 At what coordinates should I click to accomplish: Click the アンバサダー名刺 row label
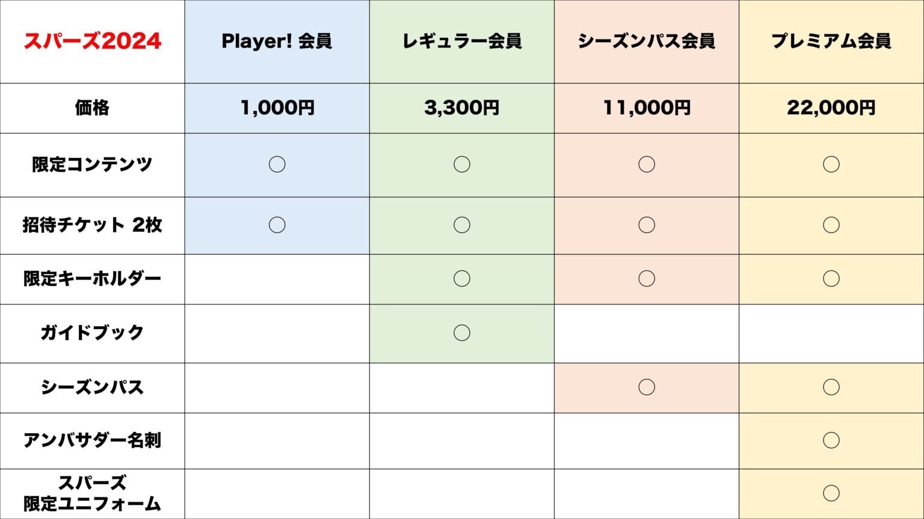click(x=93, y=440)
